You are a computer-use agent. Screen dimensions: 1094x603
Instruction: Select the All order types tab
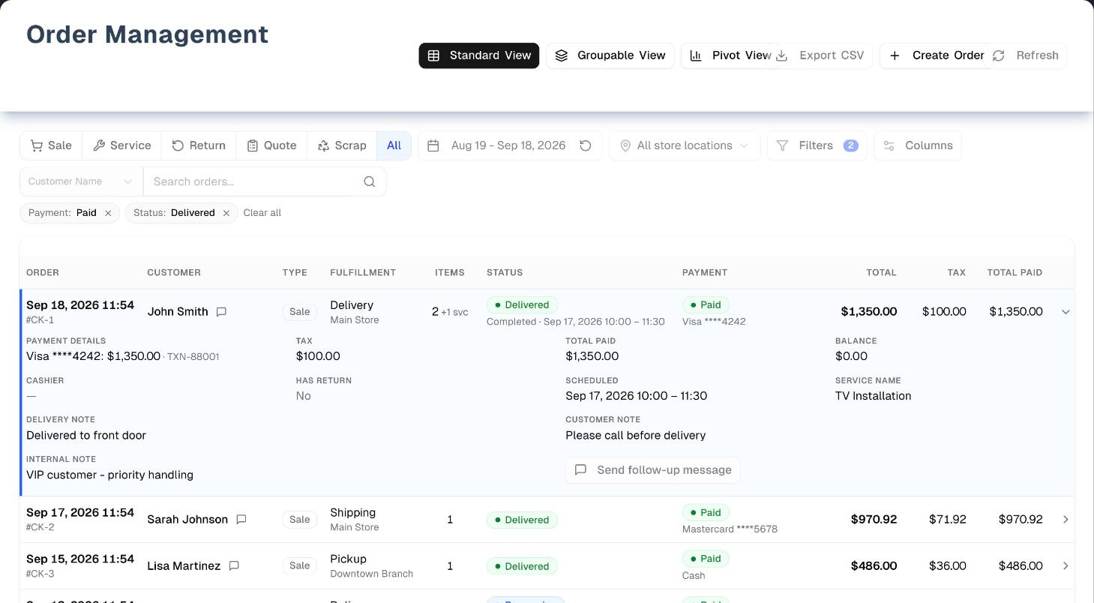coord(394,145)
